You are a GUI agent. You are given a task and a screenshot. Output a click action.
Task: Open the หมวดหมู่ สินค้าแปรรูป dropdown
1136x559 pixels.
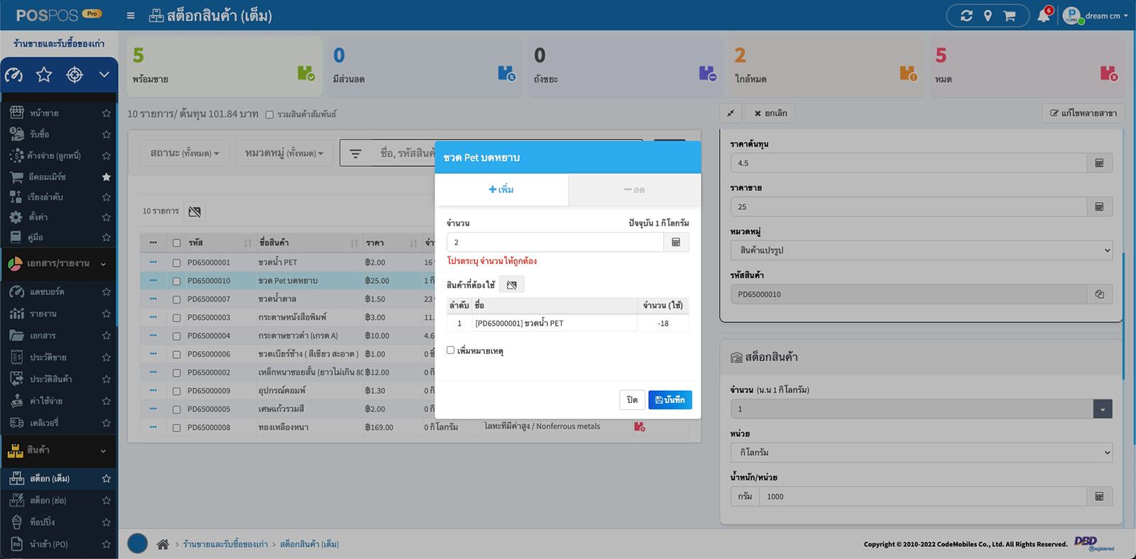921,250
